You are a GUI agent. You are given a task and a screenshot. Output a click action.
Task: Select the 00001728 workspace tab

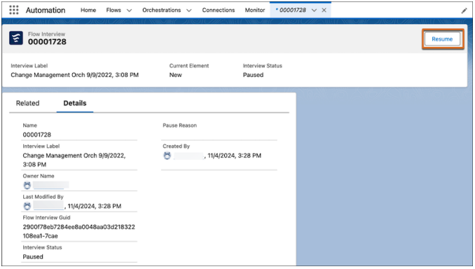coord(291,10)
